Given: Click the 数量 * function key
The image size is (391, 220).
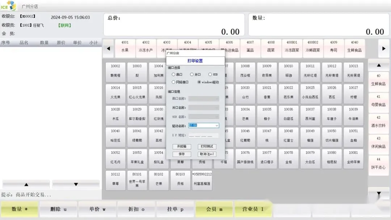Looking at the screenshot, I should point(20,209).
